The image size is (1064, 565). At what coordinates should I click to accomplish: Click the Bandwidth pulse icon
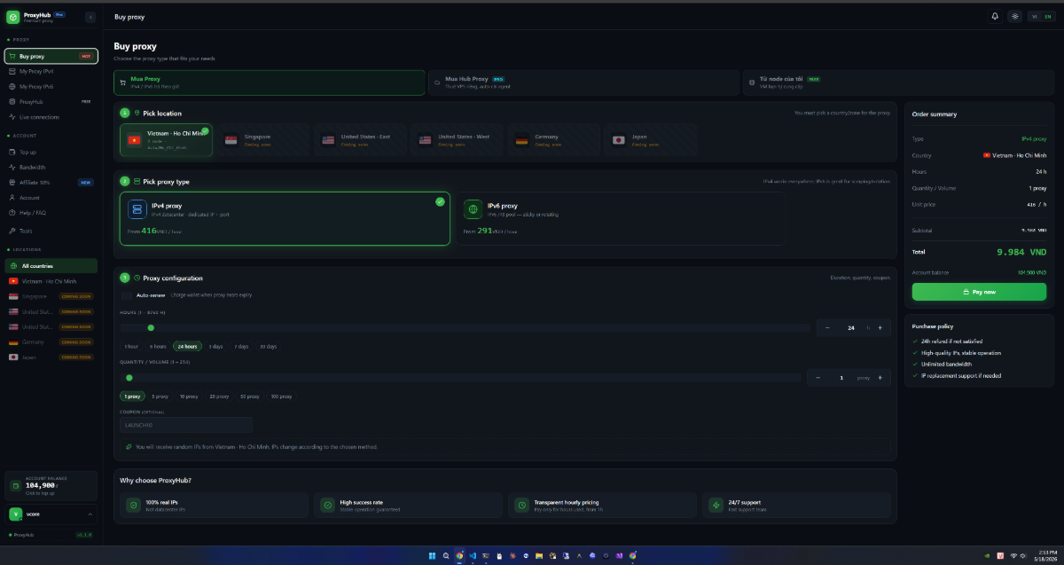pyautogui.click(x=12, y=167)
